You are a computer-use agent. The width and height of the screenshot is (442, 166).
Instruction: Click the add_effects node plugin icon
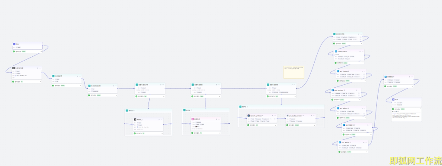pyautogui.click(x=338, y=108)
